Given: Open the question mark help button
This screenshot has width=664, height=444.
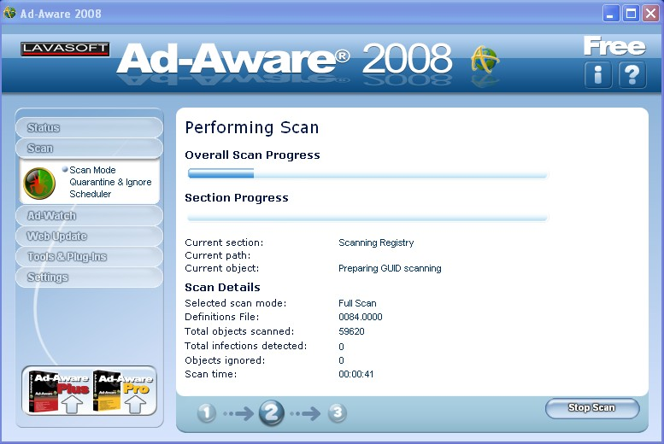Looking at the screenshot, I should [632, 74].
